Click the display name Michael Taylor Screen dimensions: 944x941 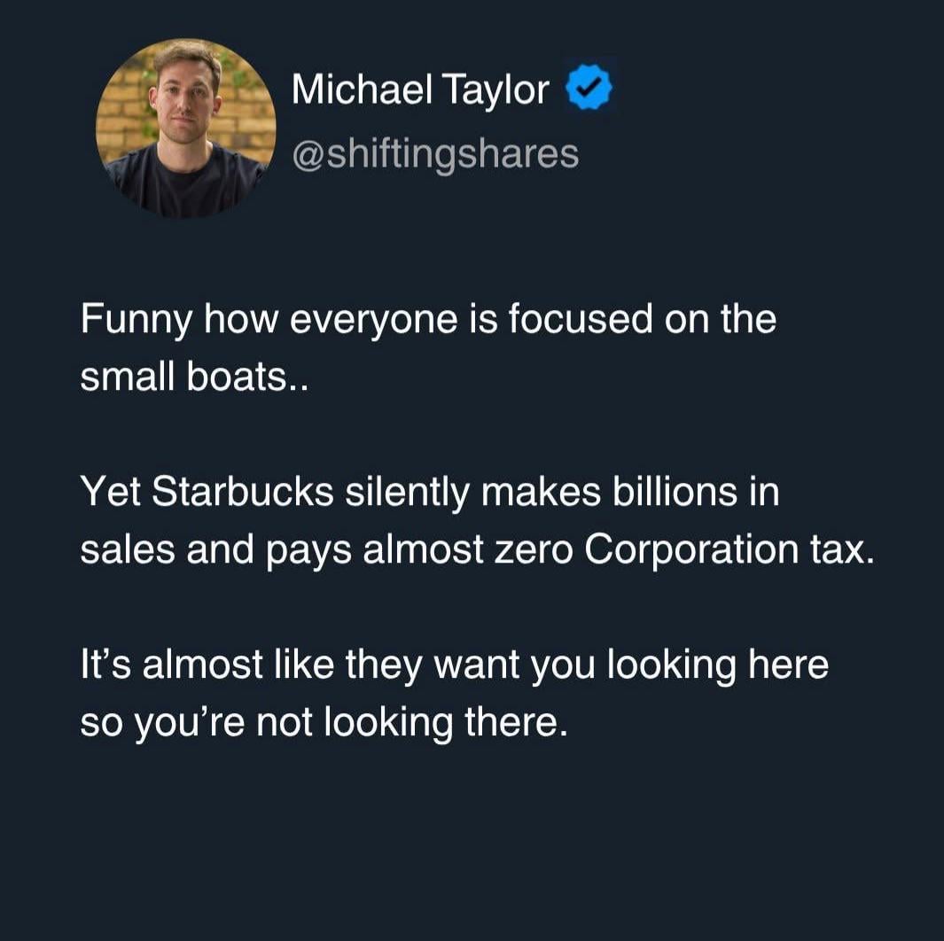(x=420, y=89)
